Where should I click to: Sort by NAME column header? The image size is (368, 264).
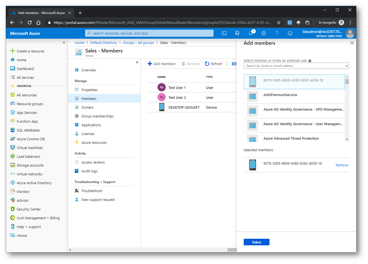[162, 77]
